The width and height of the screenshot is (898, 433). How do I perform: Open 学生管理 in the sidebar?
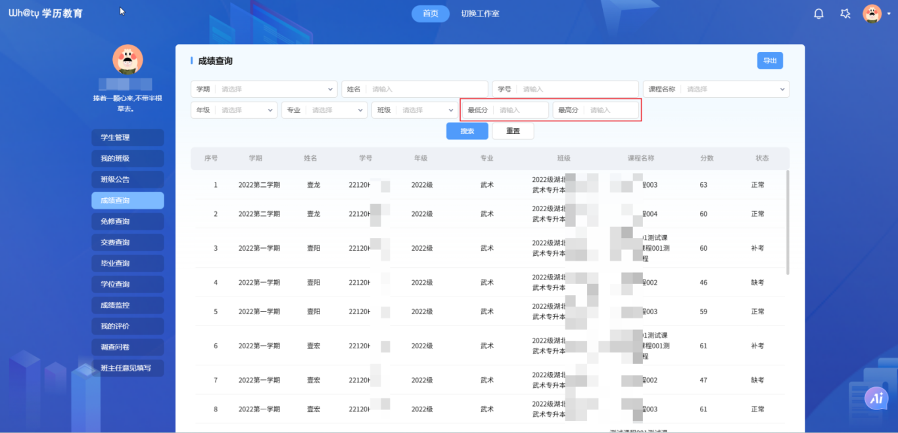click(128, 138)
